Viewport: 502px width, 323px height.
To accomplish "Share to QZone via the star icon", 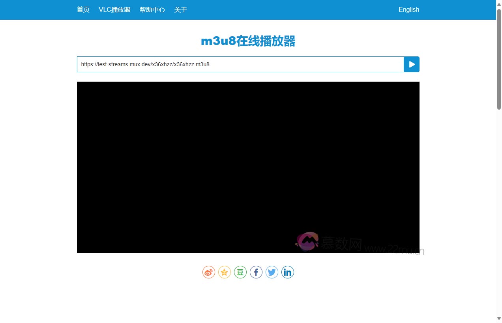I will point(225,272).
